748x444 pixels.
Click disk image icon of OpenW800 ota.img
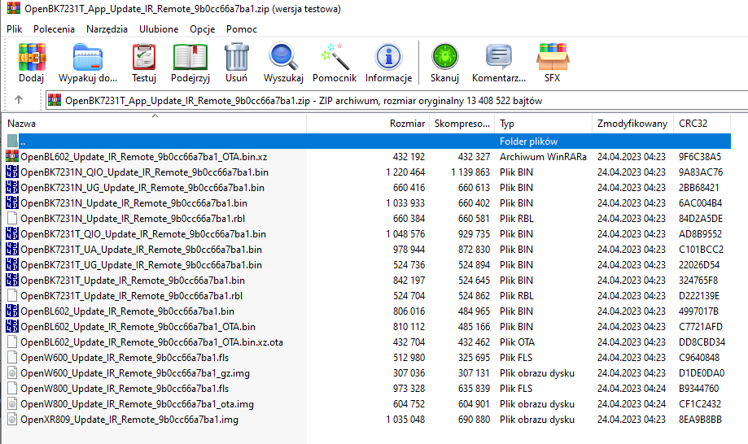click(12, 404)
